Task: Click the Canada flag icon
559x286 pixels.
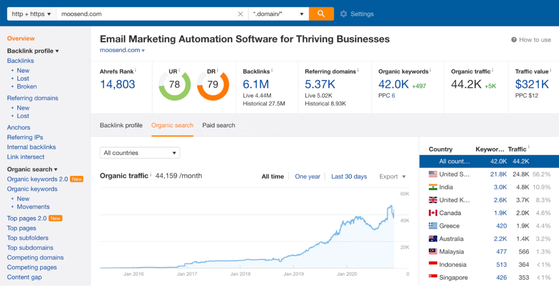Action: 433,213
